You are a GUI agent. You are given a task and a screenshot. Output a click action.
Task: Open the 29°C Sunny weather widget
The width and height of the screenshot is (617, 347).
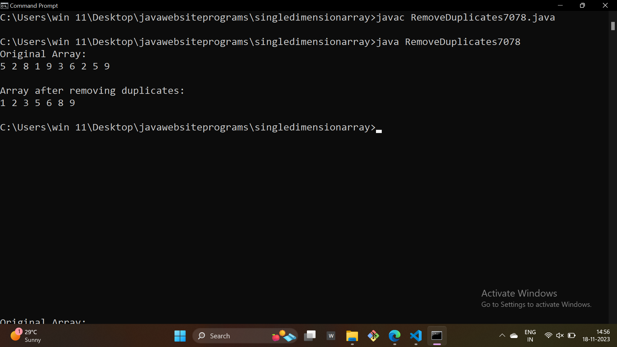(26, 336)
